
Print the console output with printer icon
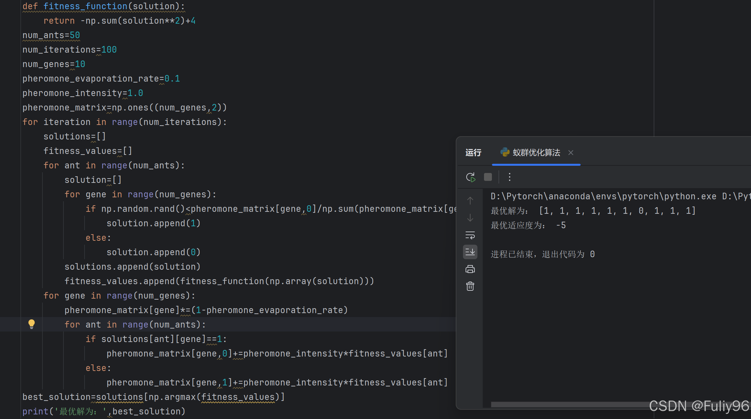470,269
